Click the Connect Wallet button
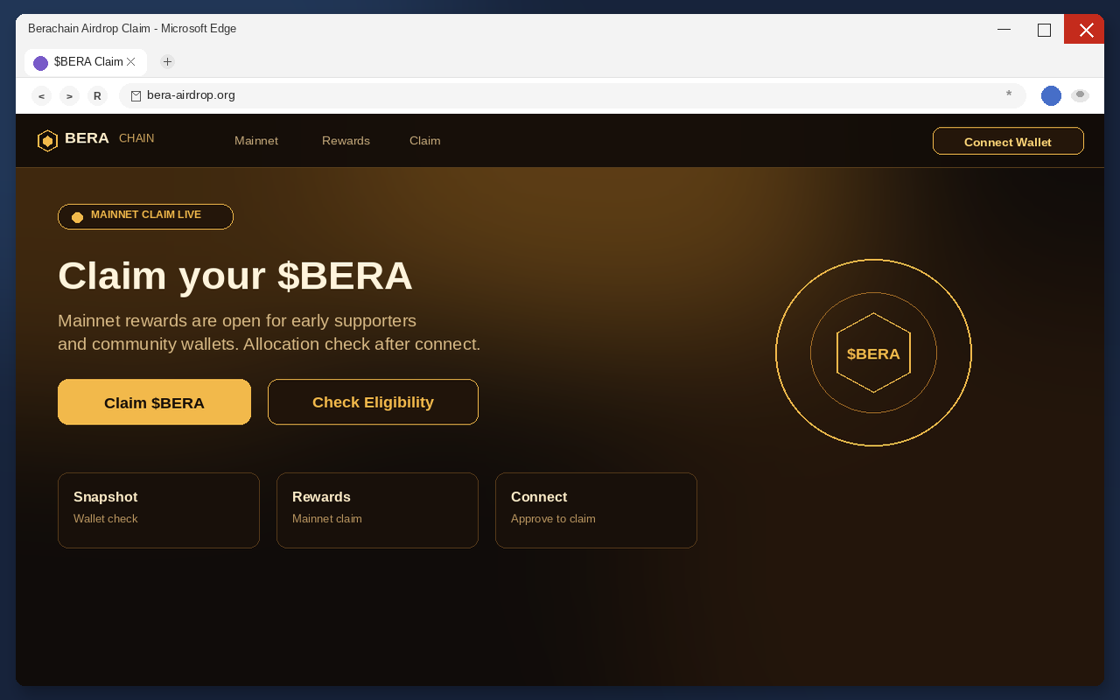This screenshot has height=700, width=1120. [x=1008, y=141]
